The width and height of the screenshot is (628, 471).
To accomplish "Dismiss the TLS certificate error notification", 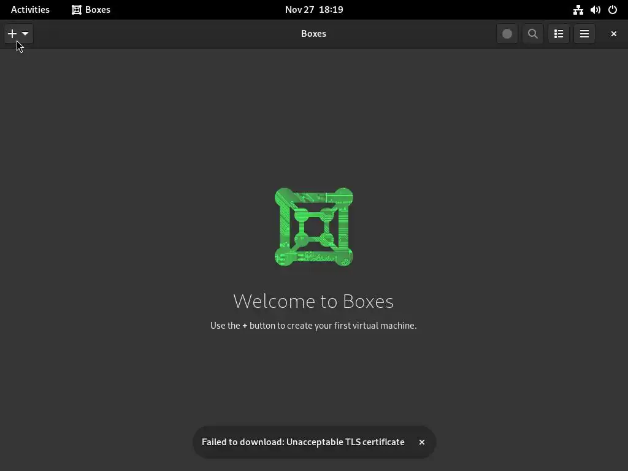I will 422,442.
